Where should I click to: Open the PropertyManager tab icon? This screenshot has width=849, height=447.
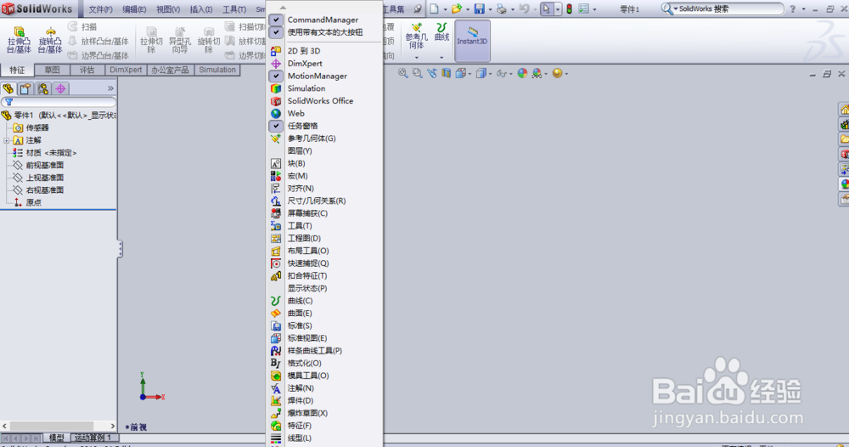pos(25,88)
